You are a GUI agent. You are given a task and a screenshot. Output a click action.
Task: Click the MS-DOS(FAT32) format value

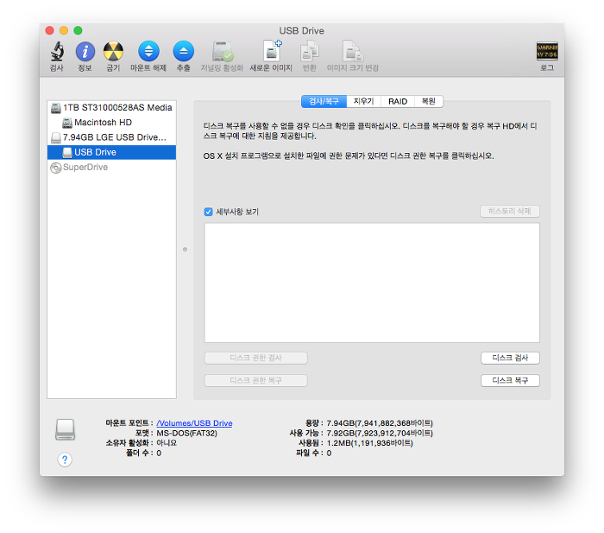point(187,433)
